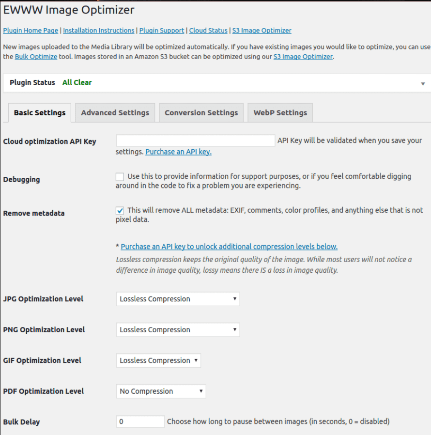This screenshot has height=435, width=431.
Task: Open the PDF Optimization Level dropdown
Action: coord(161,391)
